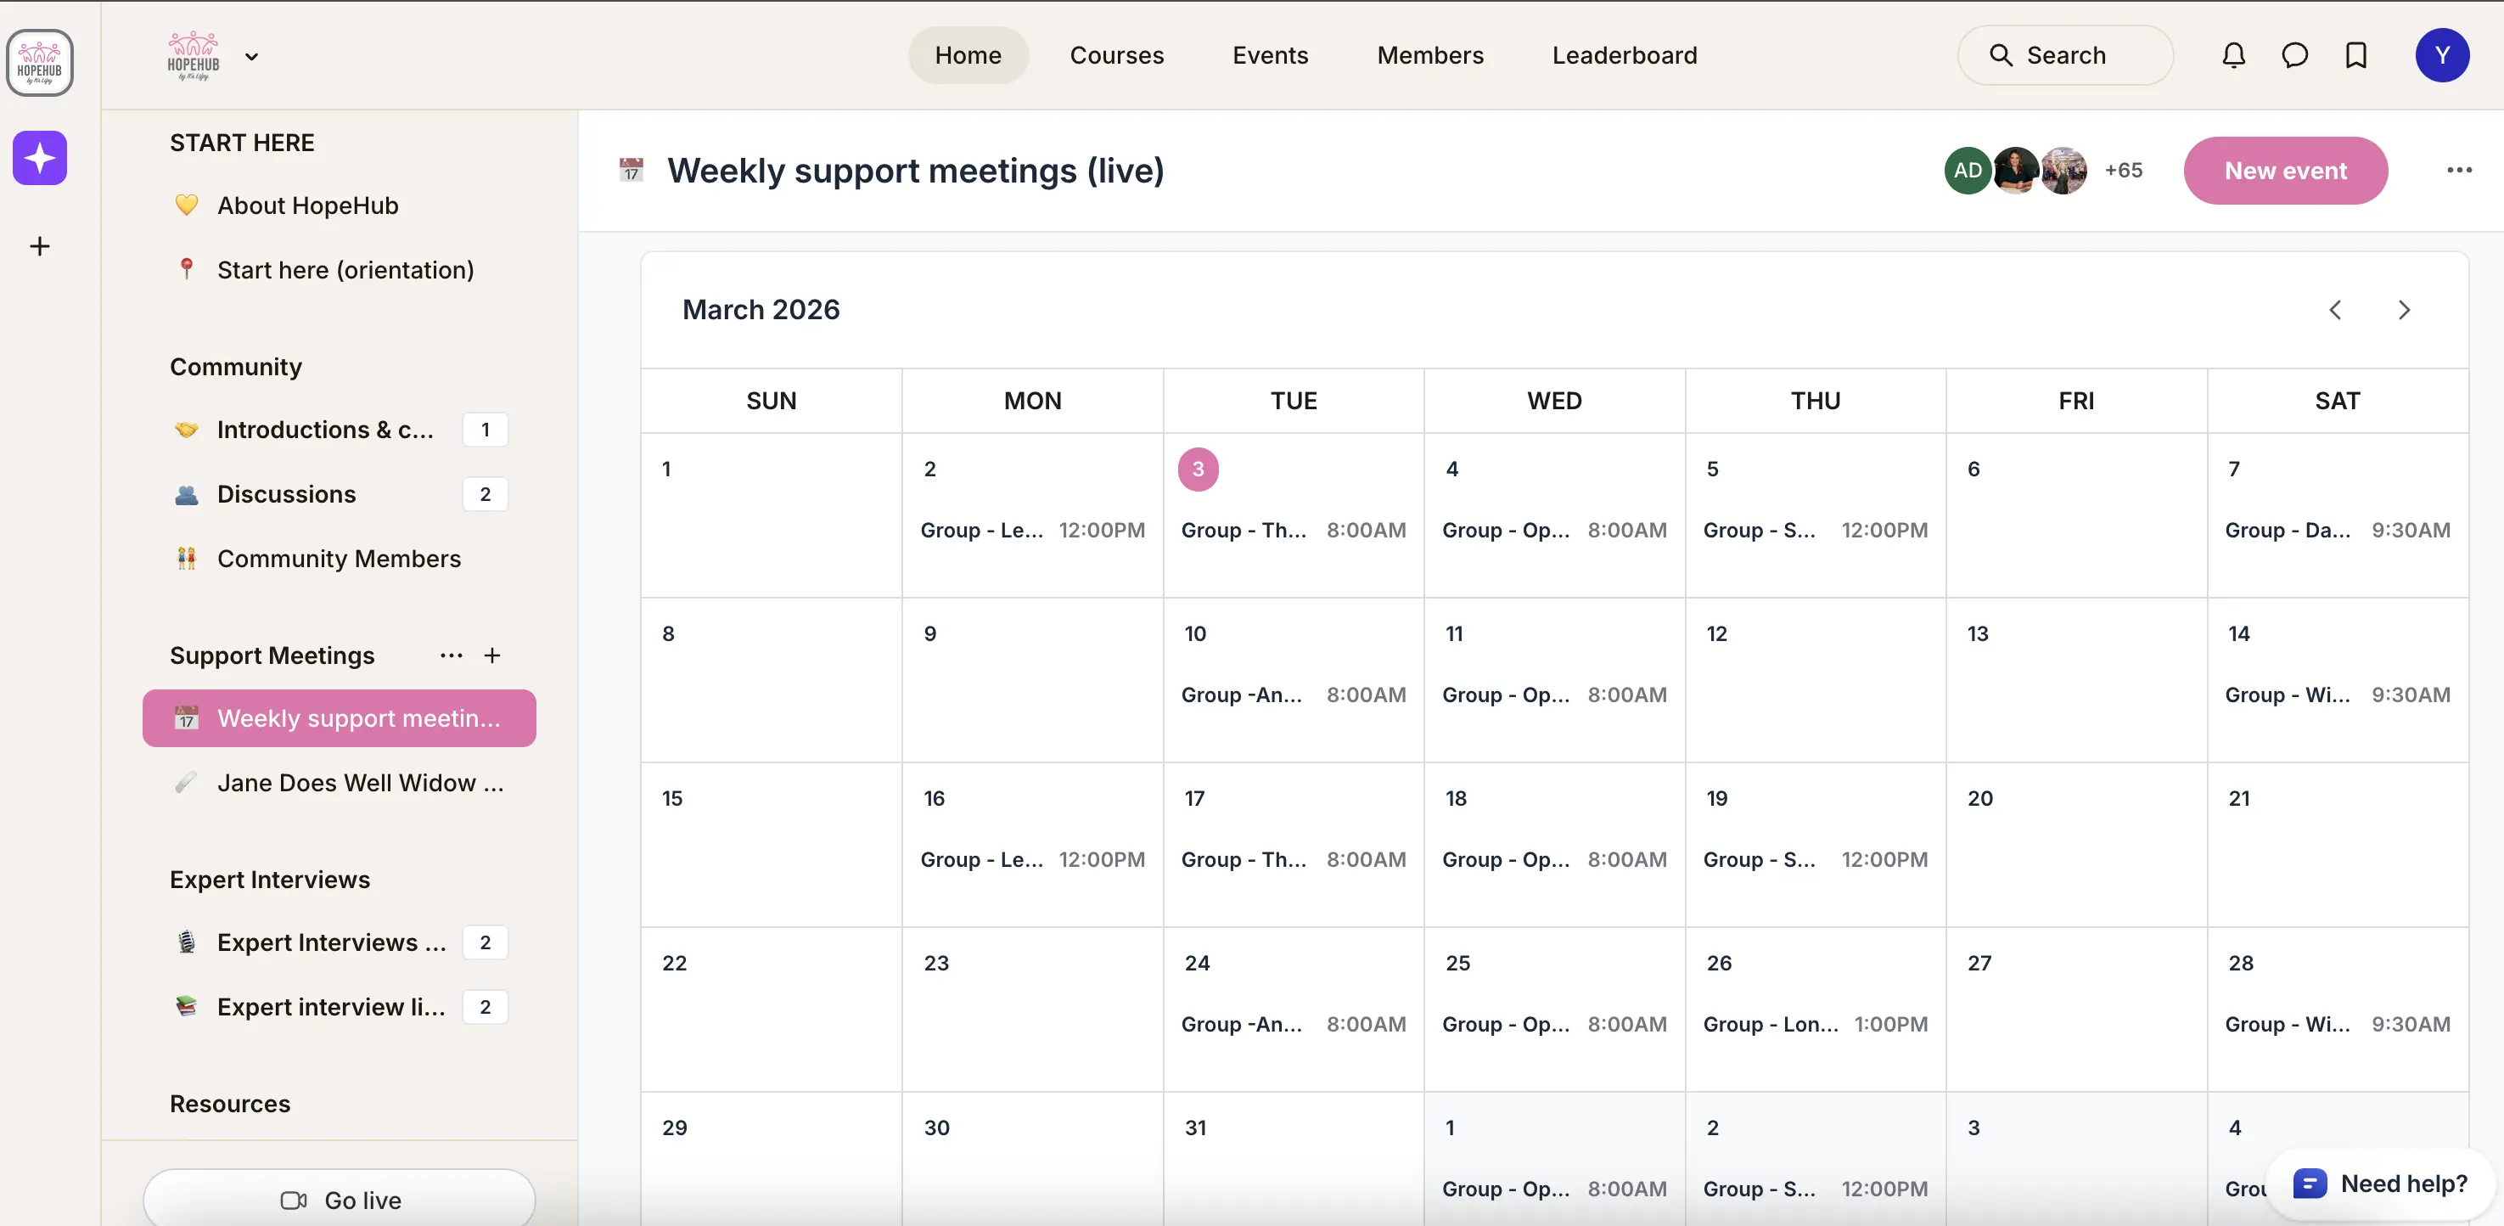Image resolution: width=2504 pixels, height=1226 pixels.
Task: Open the HopeHub community switcher chevron
Action: tap(252, 55)
